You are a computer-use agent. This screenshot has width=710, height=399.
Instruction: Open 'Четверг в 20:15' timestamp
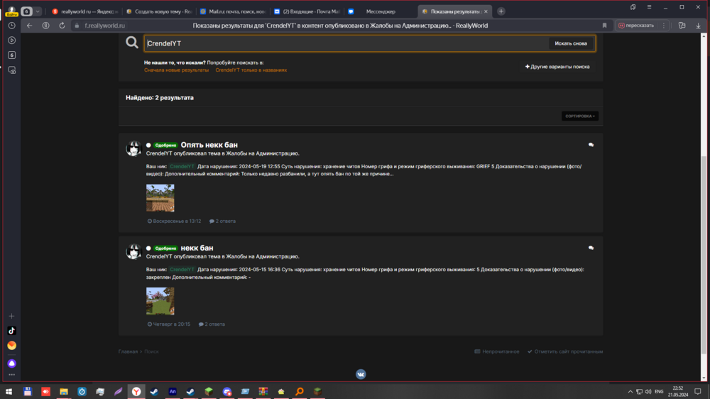tap(168, 324)
